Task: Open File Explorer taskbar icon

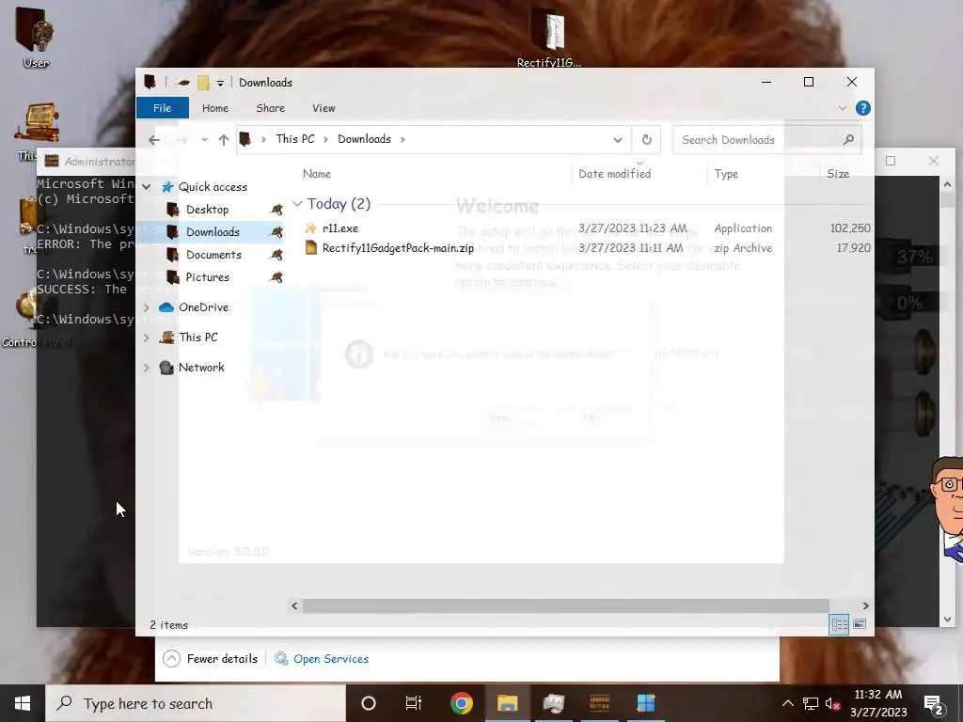Action: tap(507, 703)
